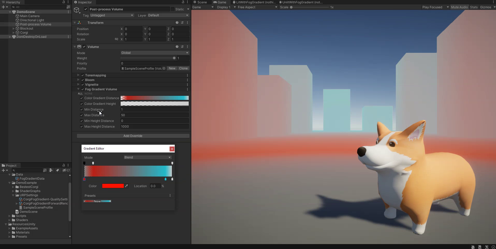
Task: Expand the Blockout object in Hierarchy
Action: pos(14,28)
